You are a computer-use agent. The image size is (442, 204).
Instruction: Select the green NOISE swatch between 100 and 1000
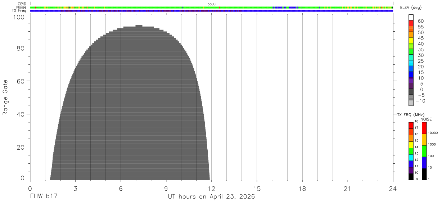pos(424,151)
